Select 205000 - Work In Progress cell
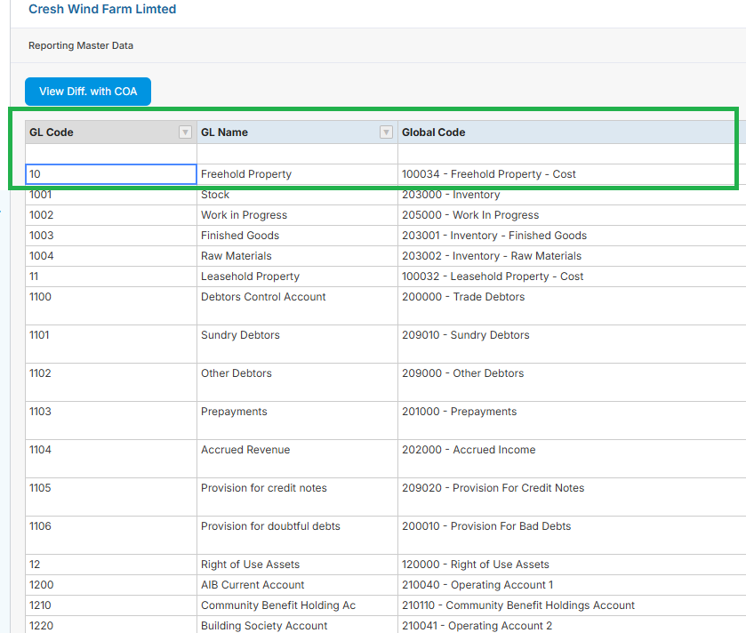Screen dimensions: 746x633 572,215
